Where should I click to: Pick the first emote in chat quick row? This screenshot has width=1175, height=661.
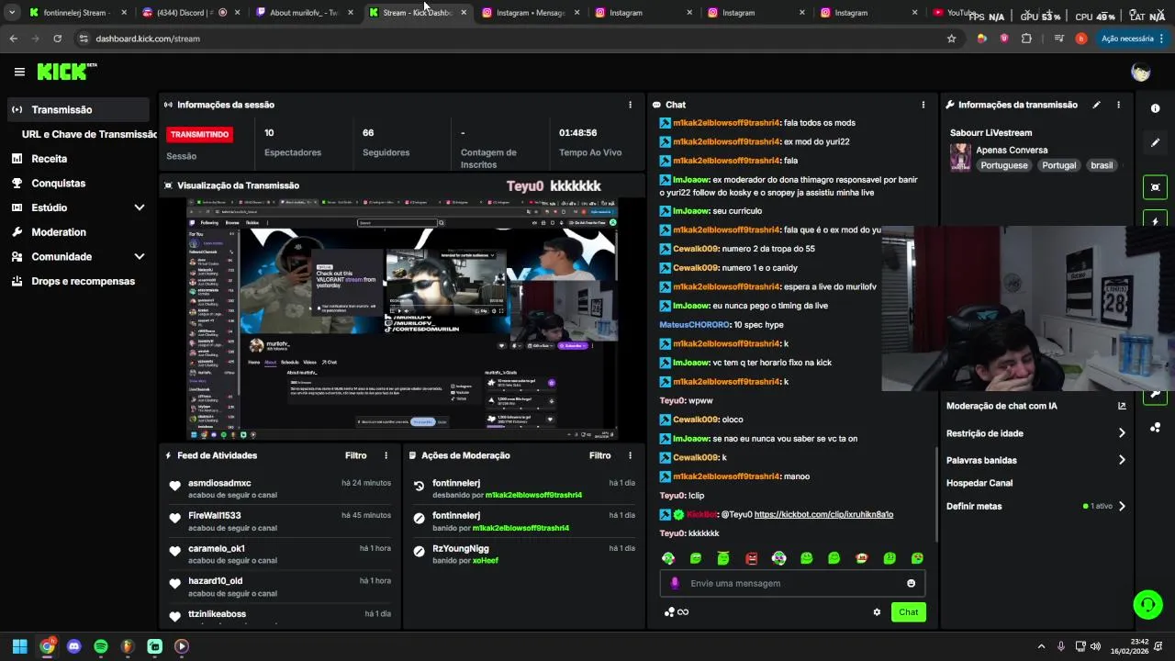668,558
